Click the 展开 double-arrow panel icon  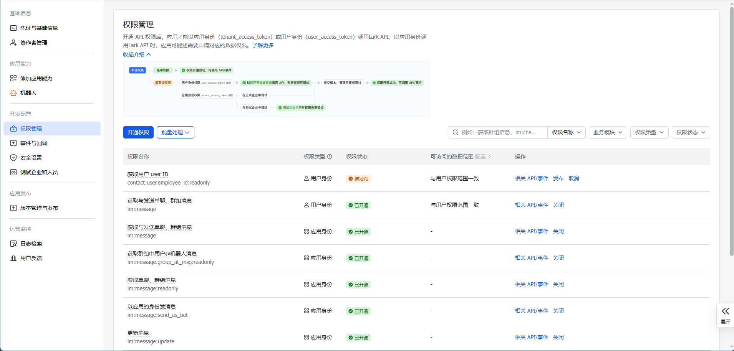click(x=725, y=311)
